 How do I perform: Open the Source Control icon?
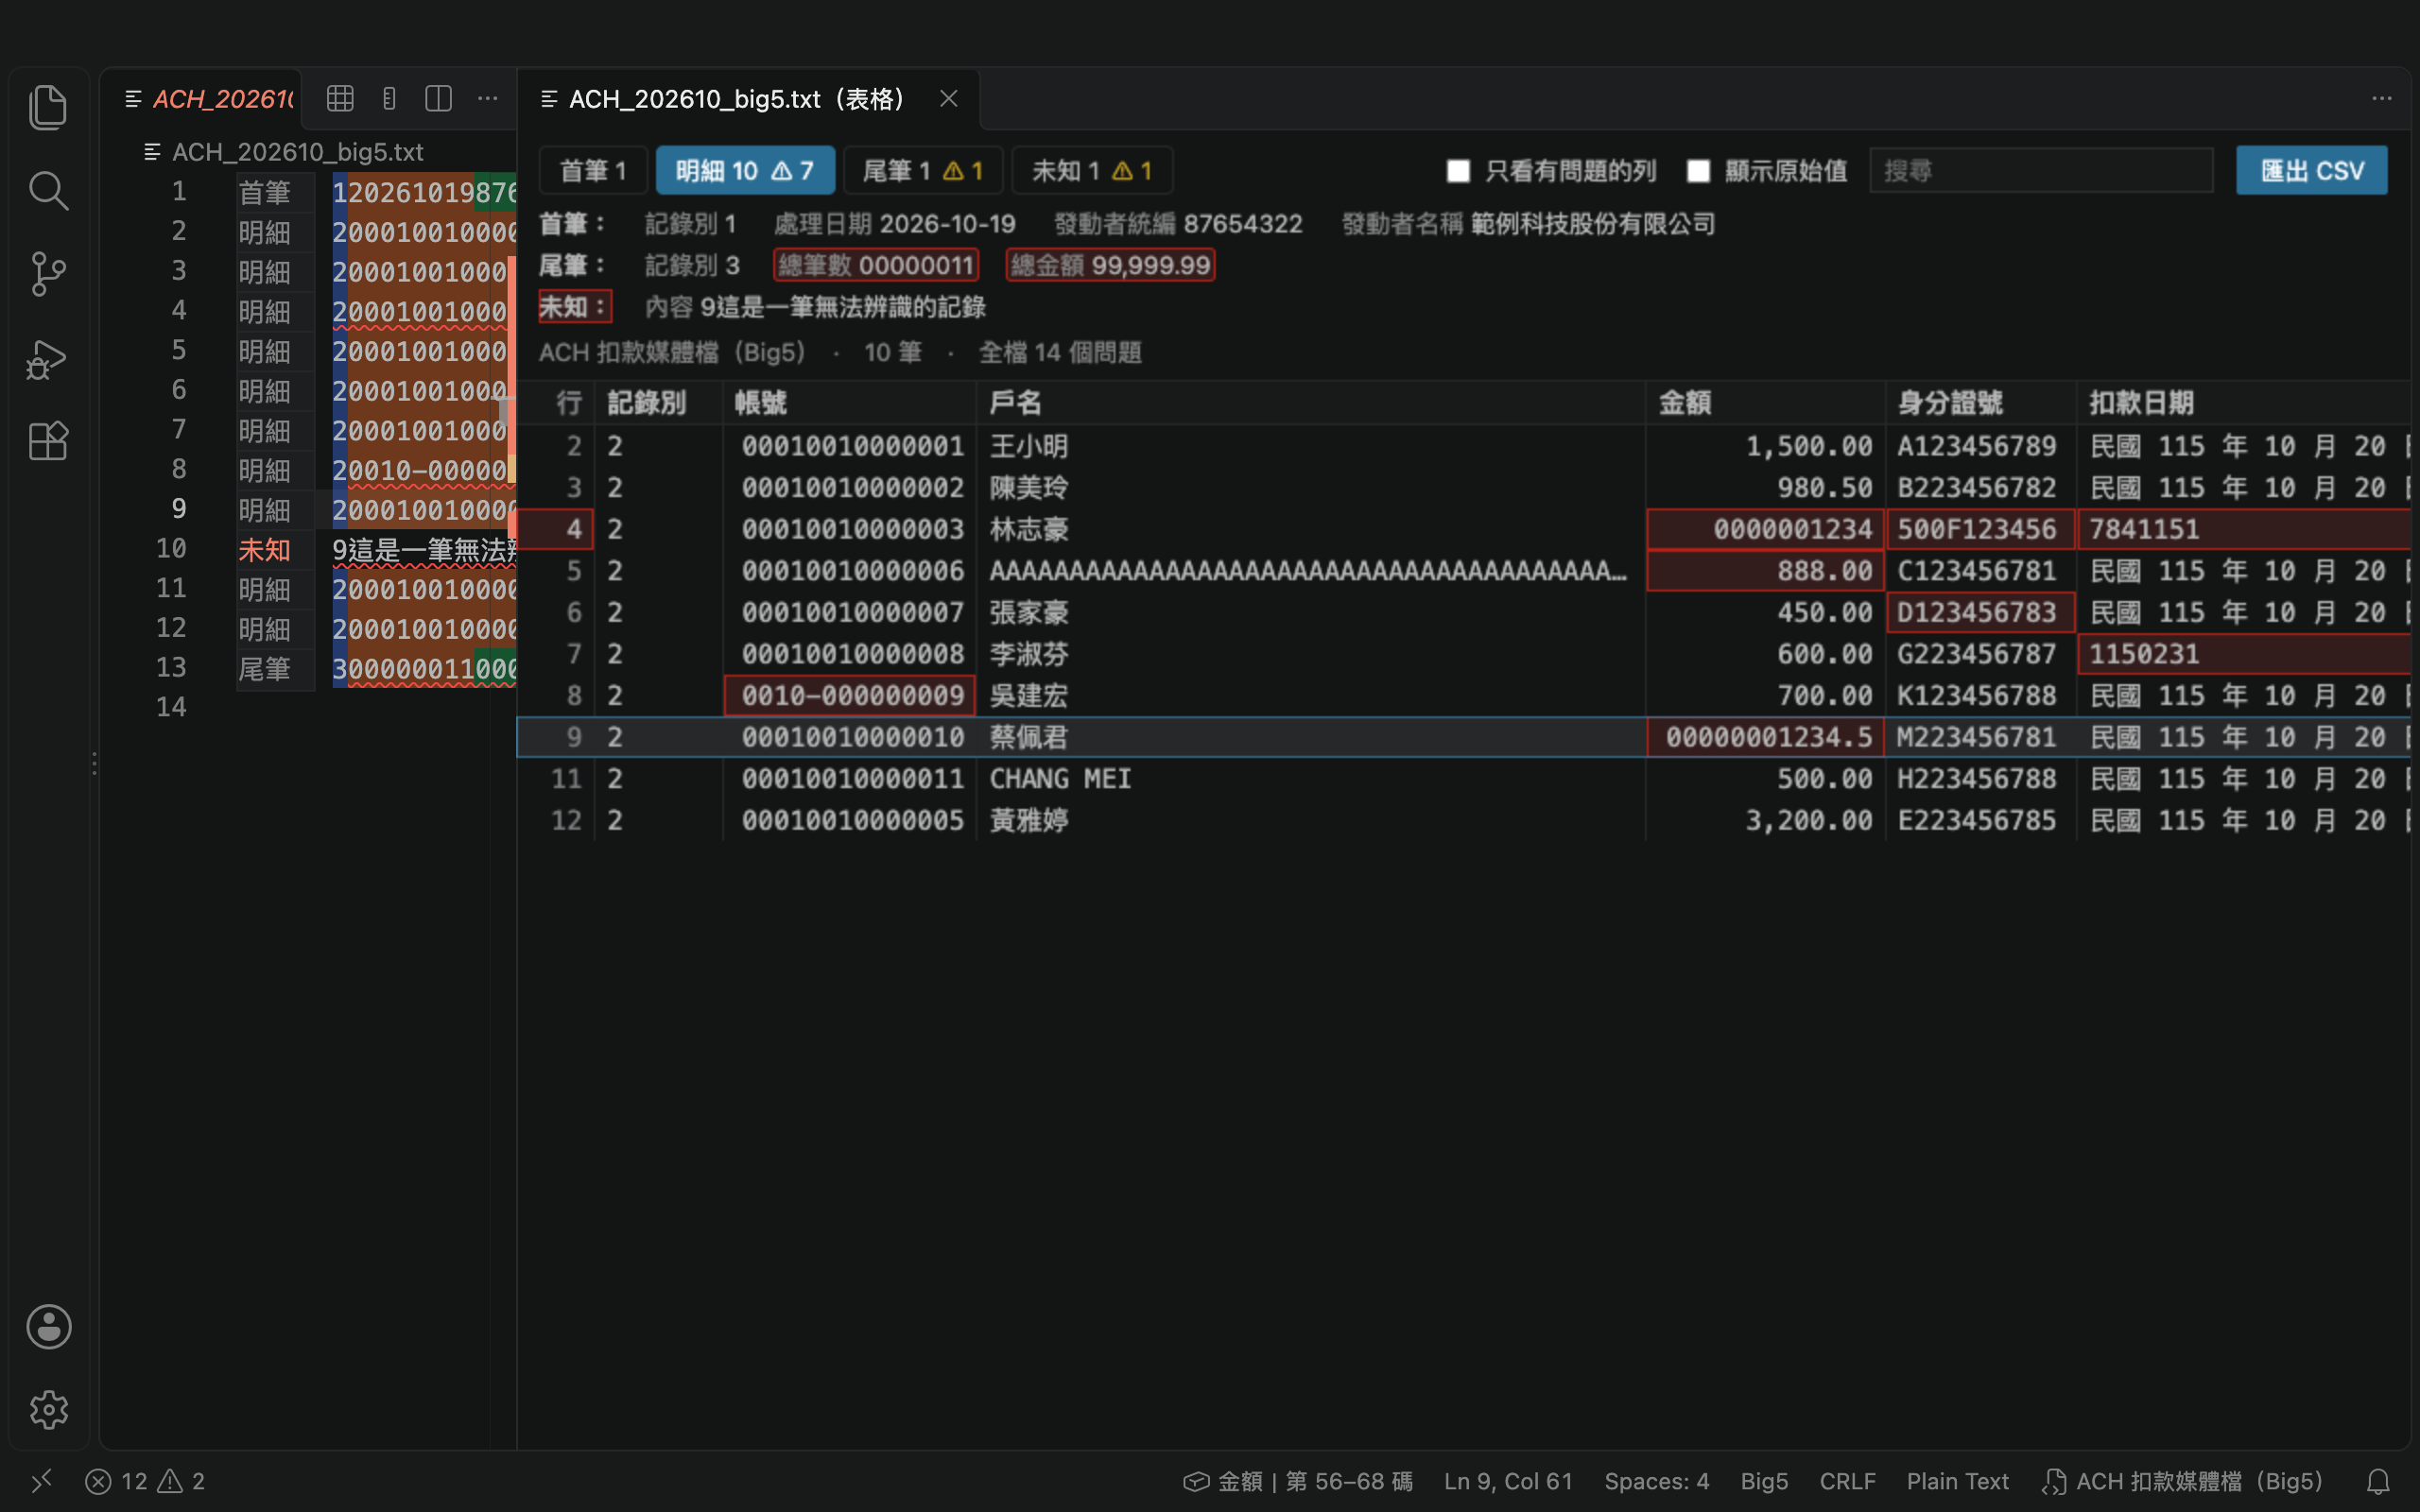click(x=48, y=273)
